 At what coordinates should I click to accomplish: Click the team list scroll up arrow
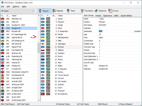click(x=39, y=15)
